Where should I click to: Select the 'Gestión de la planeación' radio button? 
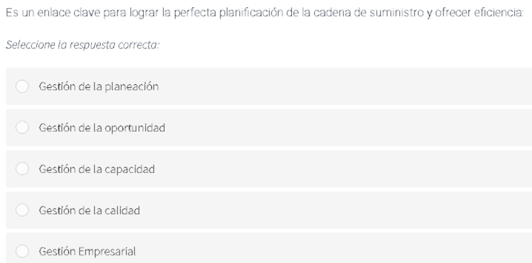(x=22, y=86)
